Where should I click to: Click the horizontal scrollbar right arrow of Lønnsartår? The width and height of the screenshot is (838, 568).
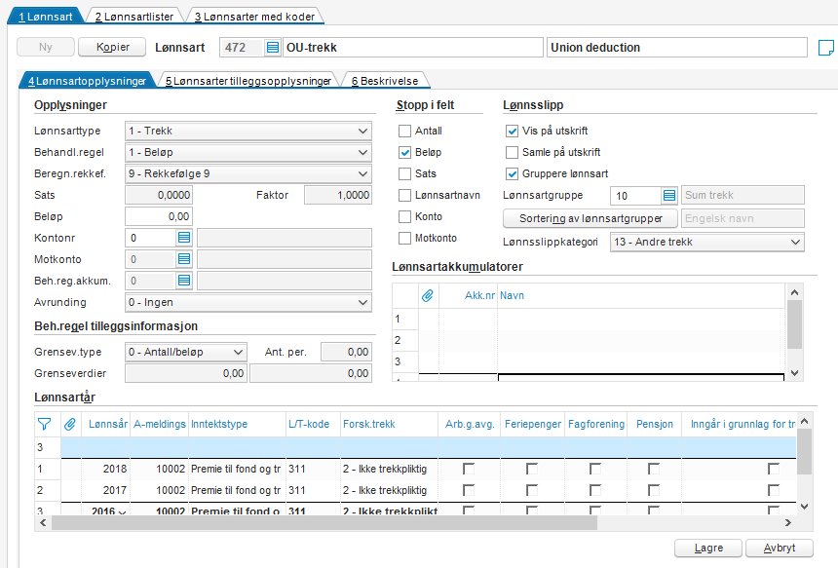pos(787,523)
